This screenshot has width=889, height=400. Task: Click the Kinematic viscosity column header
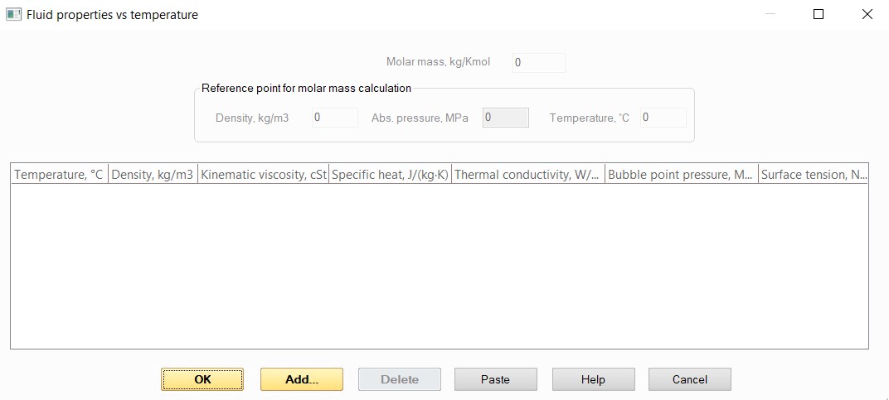[264, 175]
